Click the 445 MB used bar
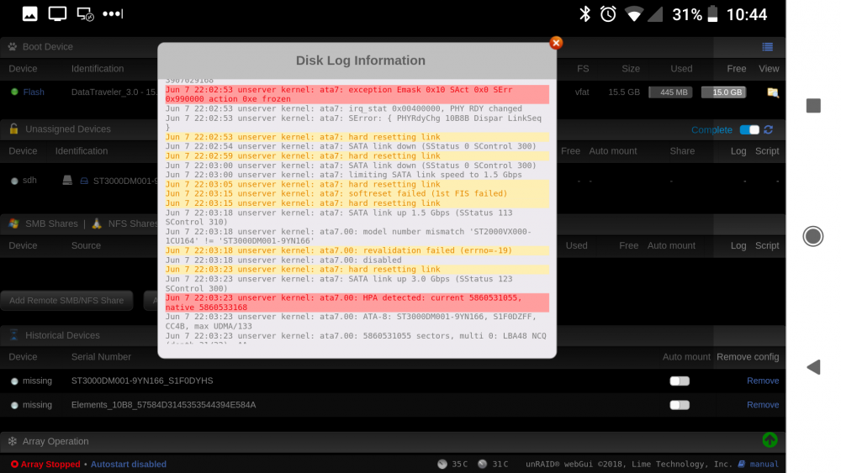 [670, 92]
